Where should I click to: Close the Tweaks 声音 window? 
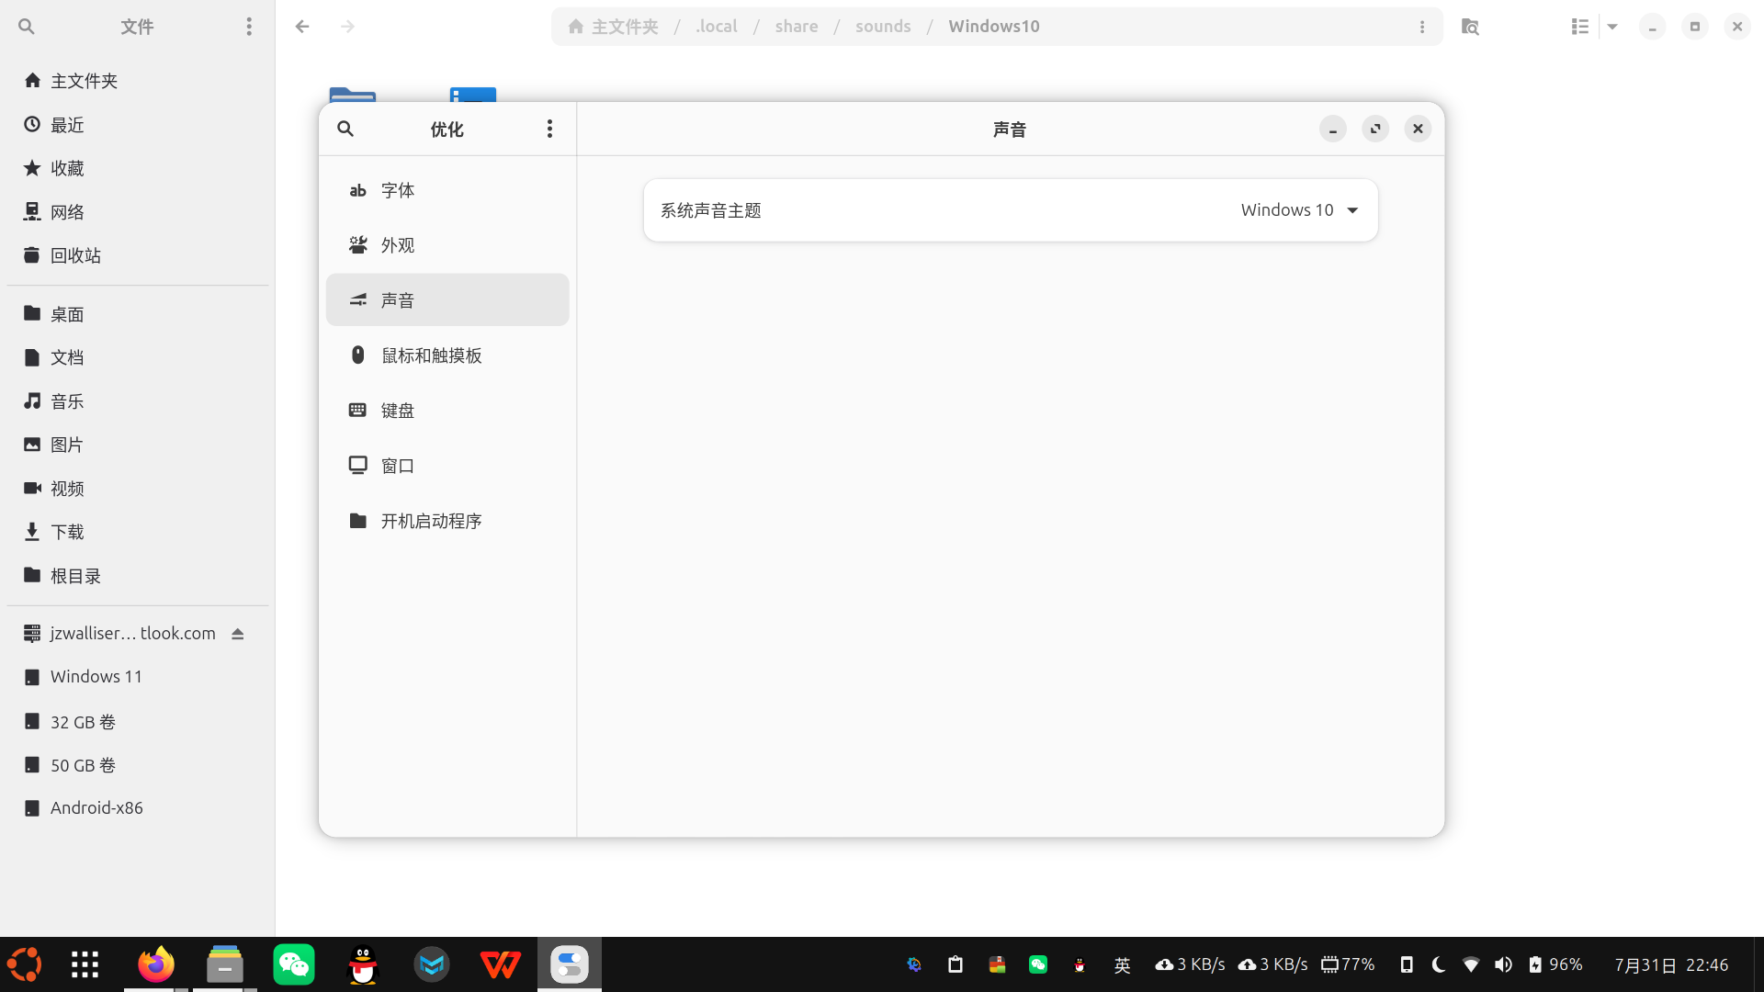click(x=1418, y=129)
